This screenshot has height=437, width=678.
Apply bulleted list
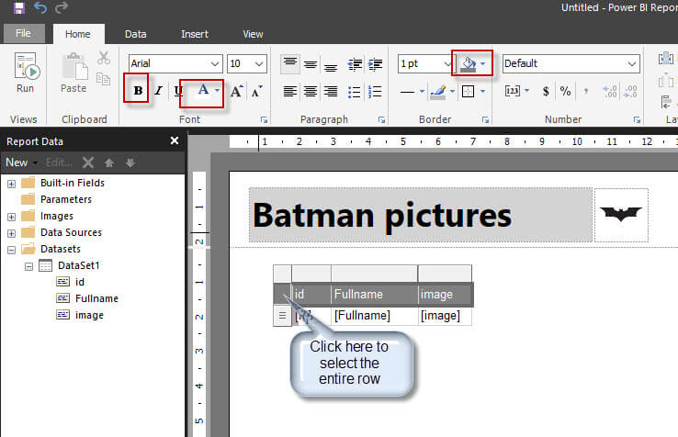point(355,92)
